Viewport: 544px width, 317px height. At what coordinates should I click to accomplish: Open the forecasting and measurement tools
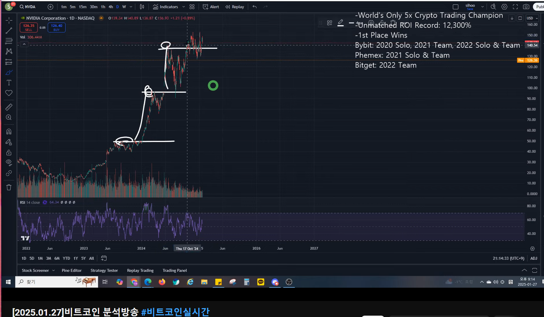click(9, 62)
